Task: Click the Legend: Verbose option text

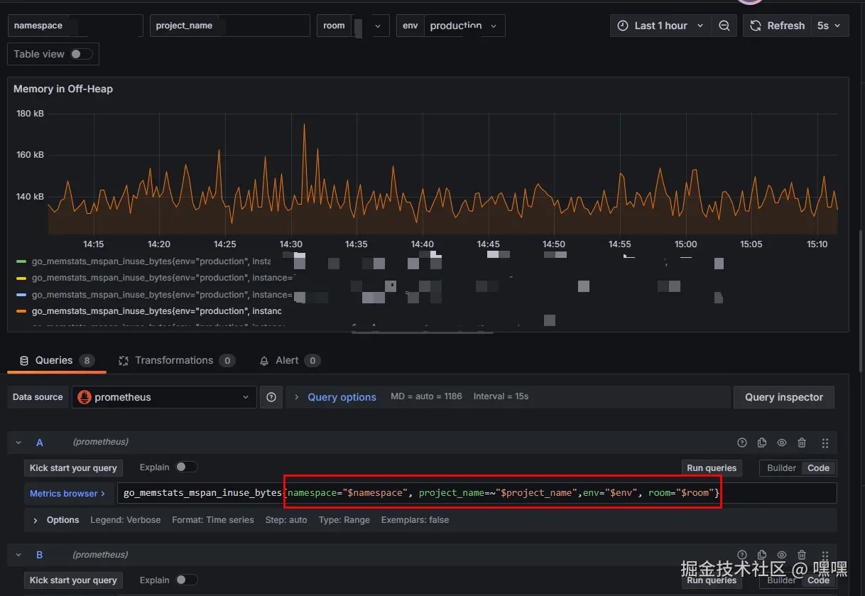Action: point(126,520)
